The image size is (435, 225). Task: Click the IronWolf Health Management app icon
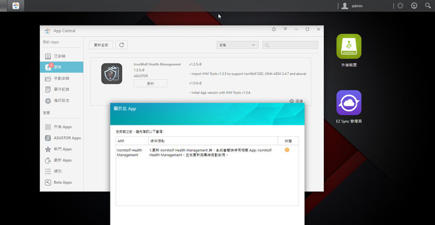coord(112,74)
